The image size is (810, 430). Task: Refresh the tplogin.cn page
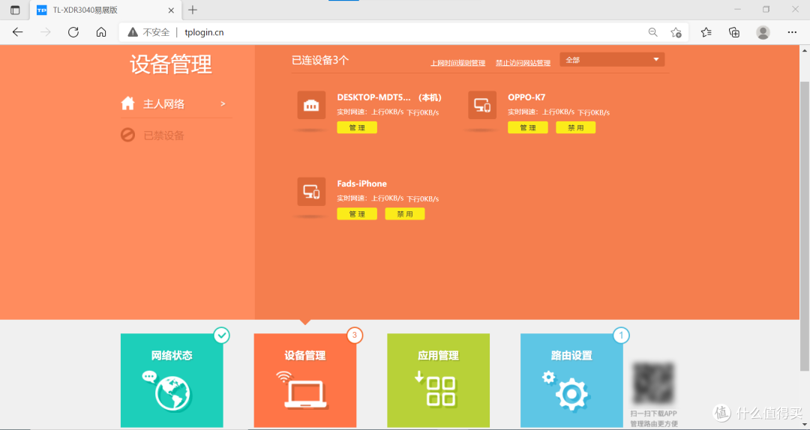coord(73,32)
